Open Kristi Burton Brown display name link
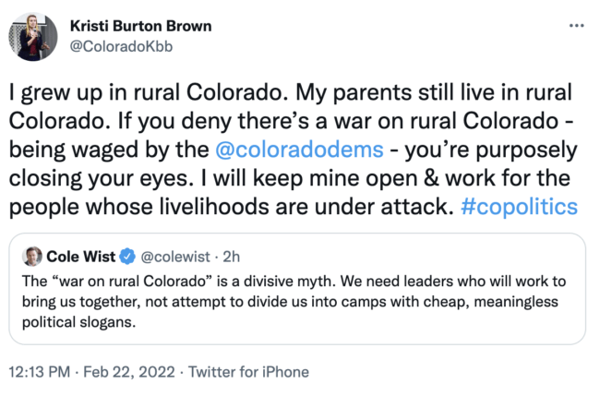 140,26
